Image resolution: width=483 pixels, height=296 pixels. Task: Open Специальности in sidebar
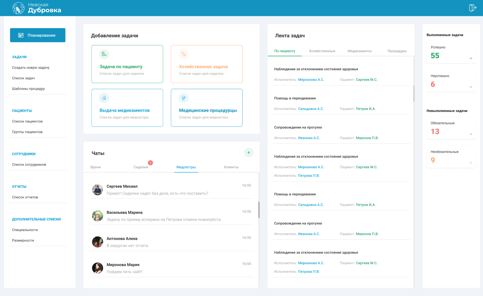pyautogui.click(x=25, y=230)
